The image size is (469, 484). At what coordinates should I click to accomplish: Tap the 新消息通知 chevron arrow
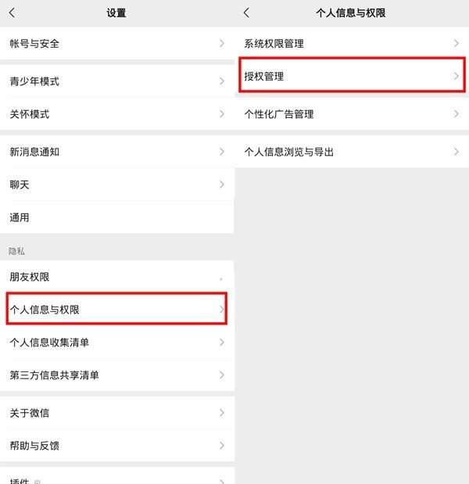pos(221,152)
